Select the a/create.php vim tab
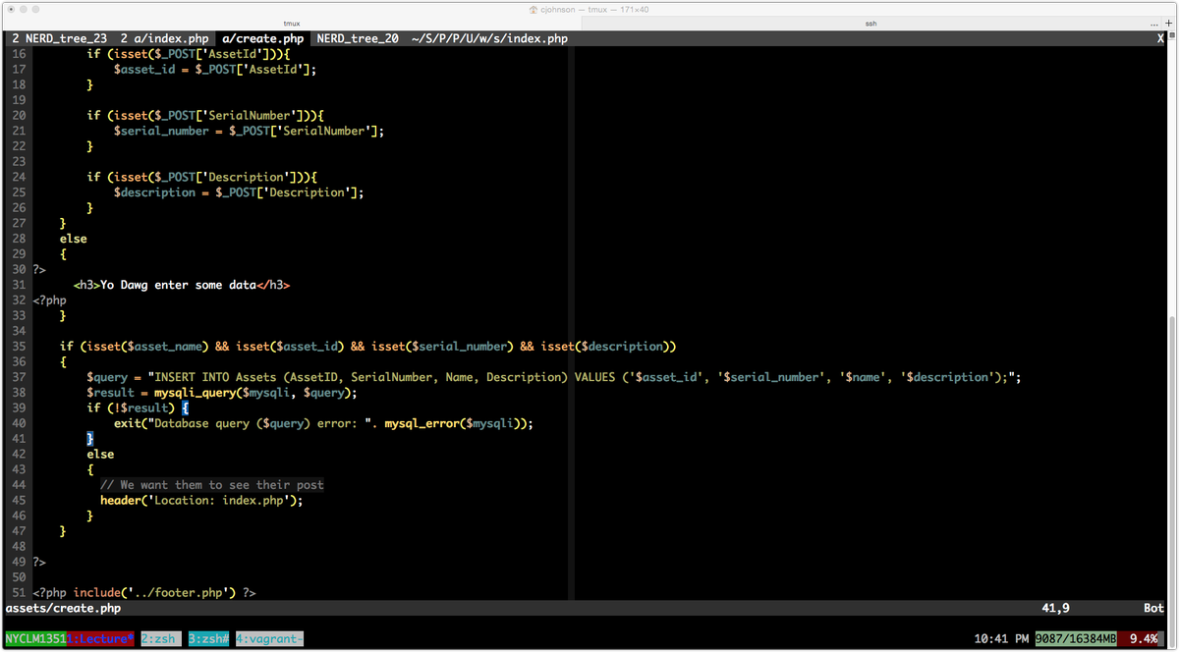1179x652 pixels. [x=263, y=38]
